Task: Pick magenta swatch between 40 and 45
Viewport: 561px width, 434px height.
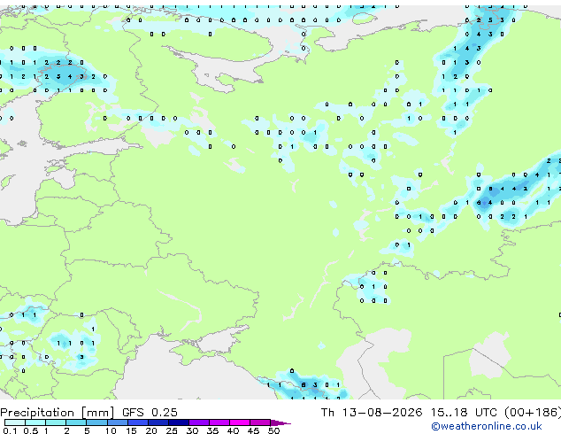Action: tap(240, 422)
